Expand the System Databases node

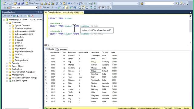pos(10,25)
